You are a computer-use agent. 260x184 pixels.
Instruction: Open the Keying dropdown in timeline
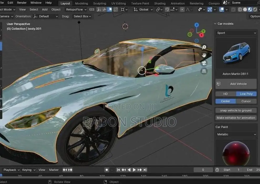(x=29, y=170)
